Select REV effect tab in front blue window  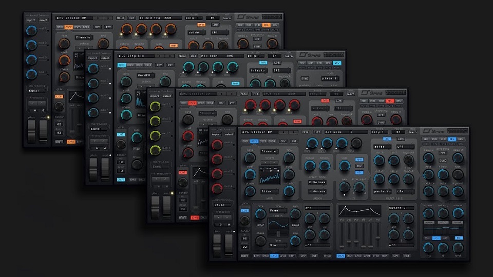461,139
